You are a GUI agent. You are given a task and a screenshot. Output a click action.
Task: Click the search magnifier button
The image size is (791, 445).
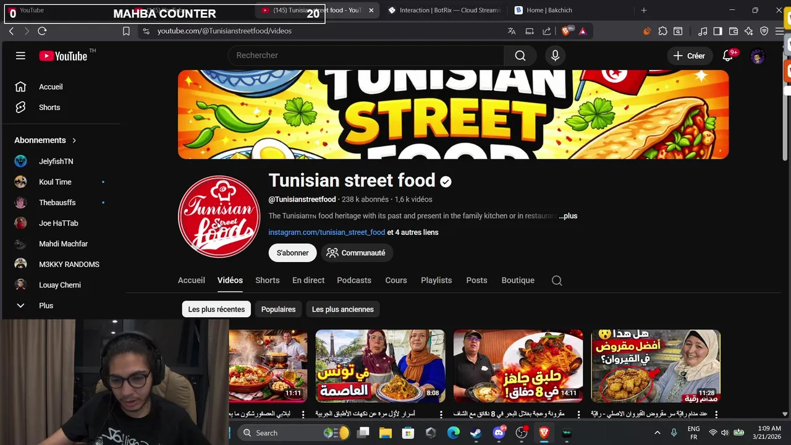tap(520, 56)
